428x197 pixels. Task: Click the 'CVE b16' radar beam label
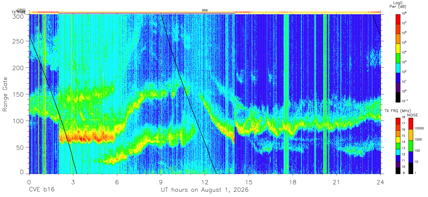pos(41,190)
